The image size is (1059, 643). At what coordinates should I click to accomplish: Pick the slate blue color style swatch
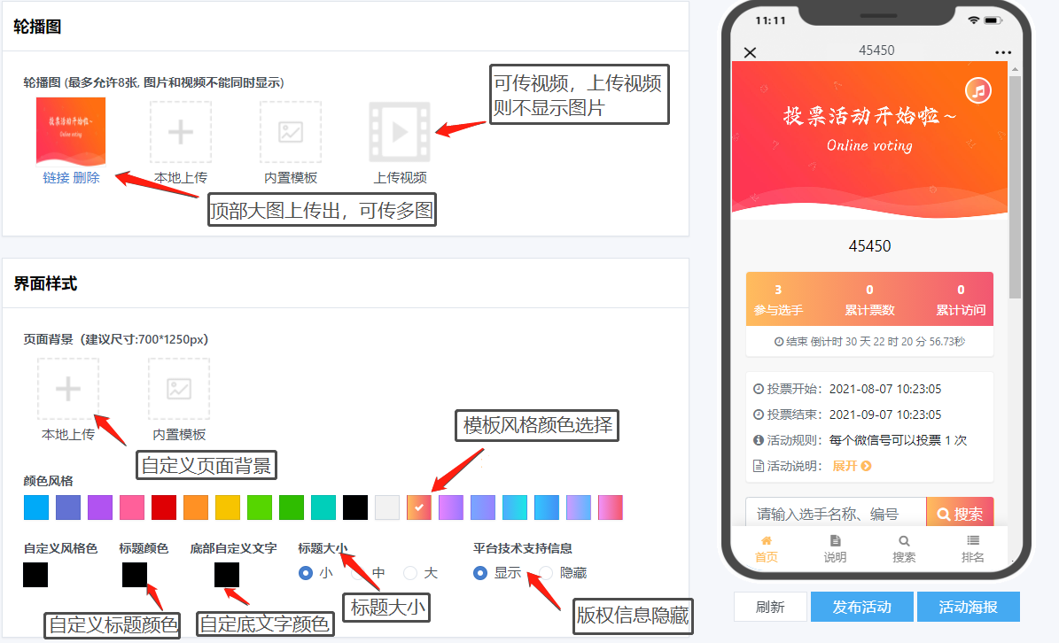(x=67, y=507)
